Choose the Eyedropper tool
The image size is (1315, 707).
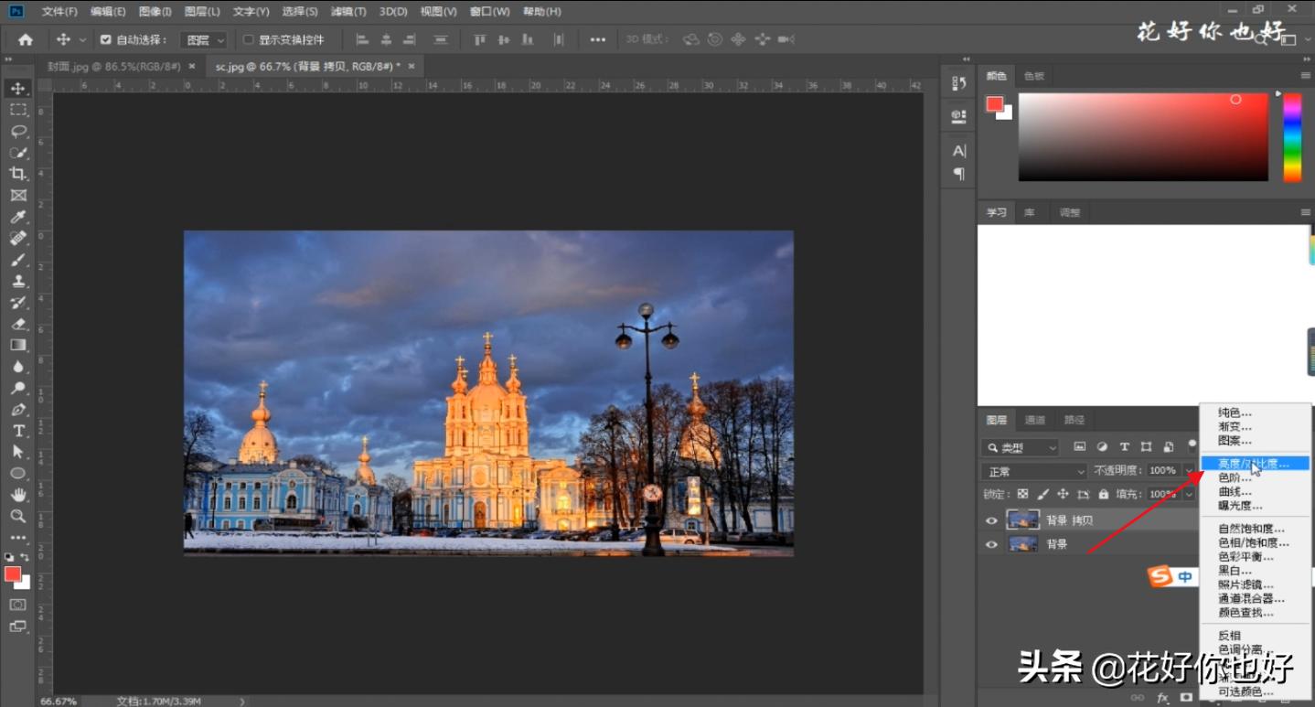tap(17, 217)
